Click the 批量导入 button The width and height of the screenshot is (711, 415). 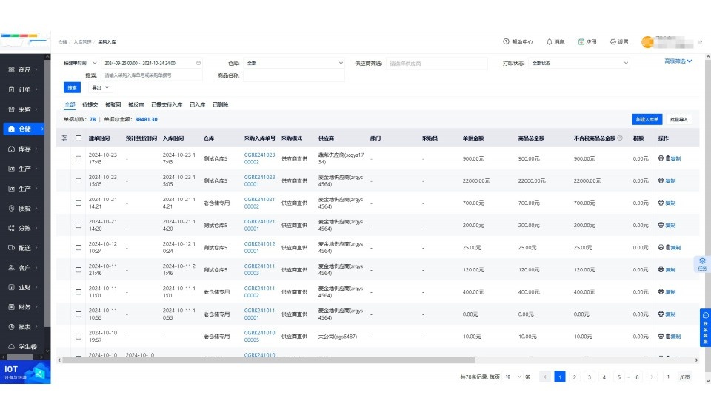(x=679, y=119)
